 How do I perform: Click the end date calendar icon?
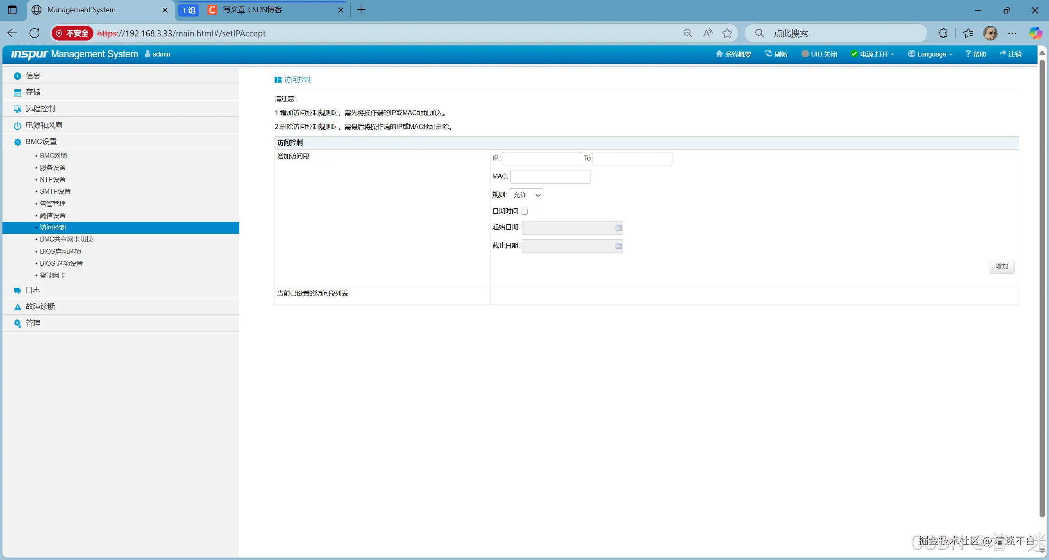pos(618,246)
